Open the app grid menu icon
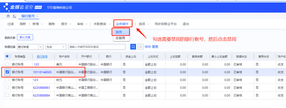The image size is (286, 108). (x=15, y=16)
